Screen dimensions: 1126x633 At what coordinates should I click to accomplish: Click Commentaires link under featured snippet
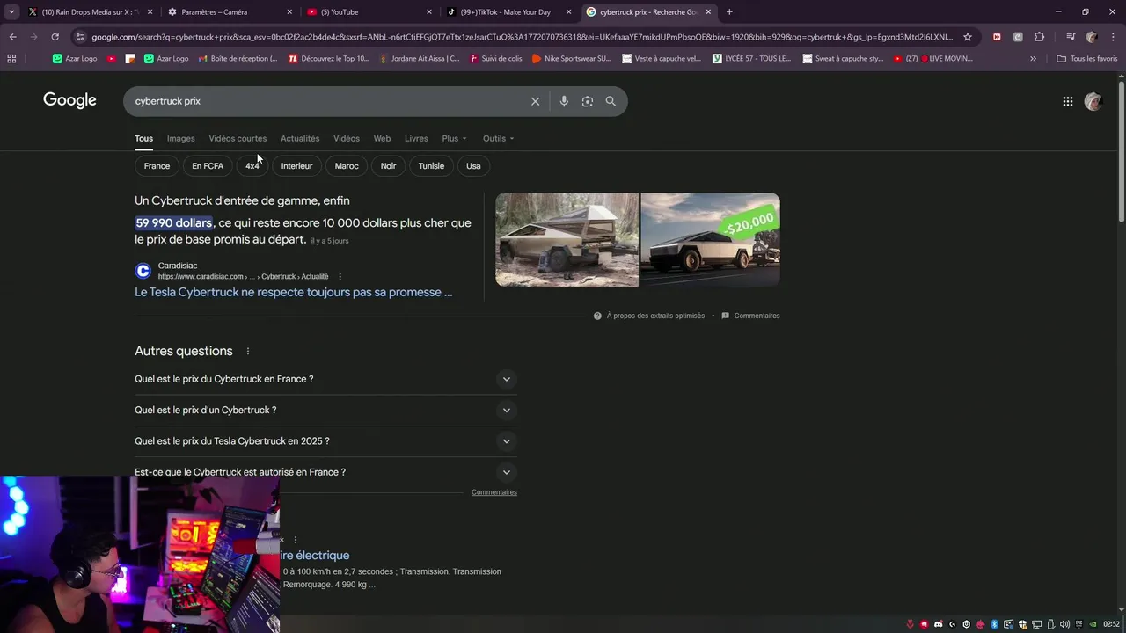(757, 316)
